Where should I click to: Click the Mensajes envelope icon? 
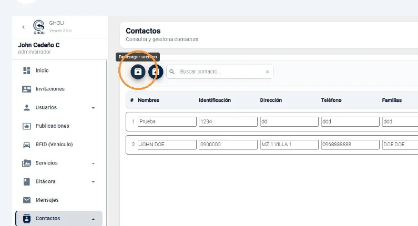click(27, 200)
